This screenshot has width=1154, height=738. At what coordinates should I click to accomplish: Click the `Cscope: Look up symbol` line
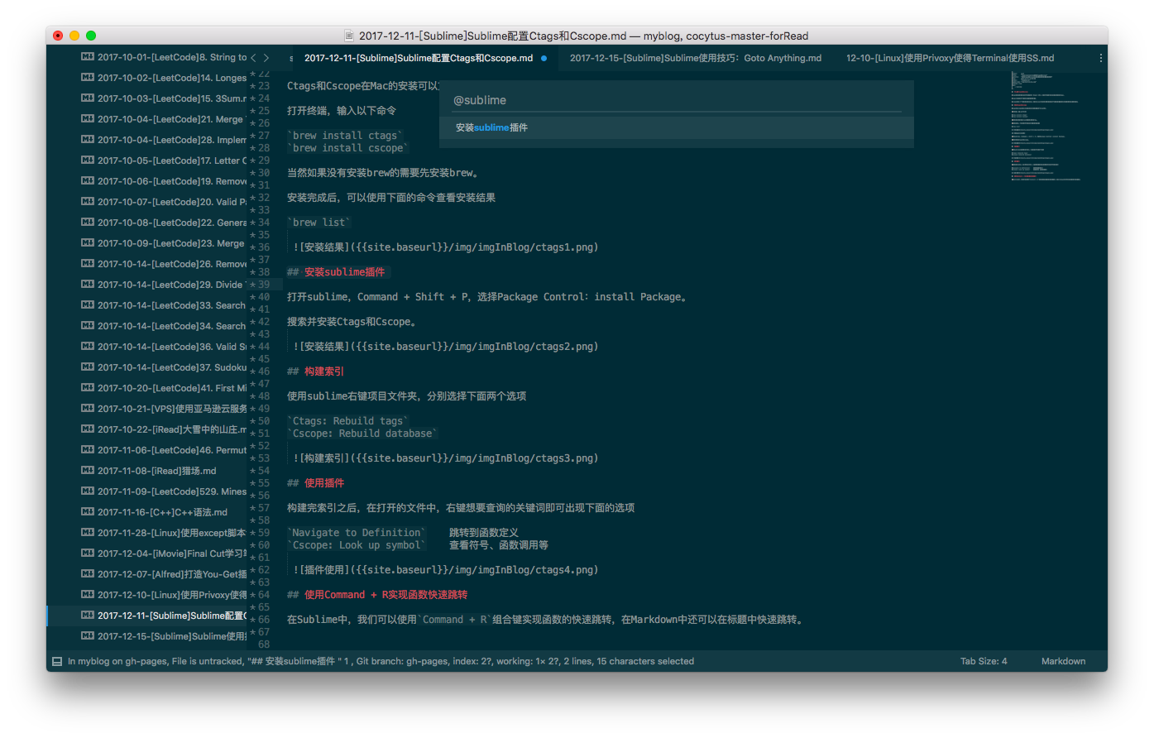(357, 545)
